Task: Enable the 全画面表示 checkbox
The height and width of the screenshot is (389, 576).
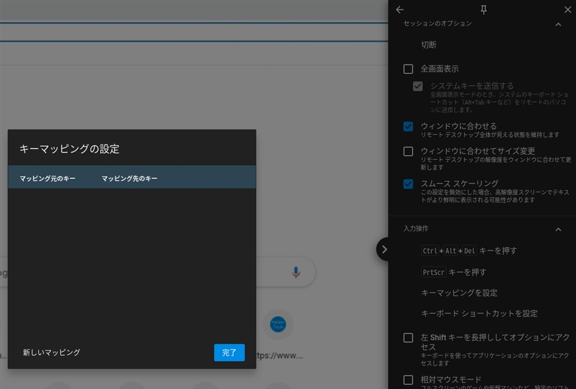Action: (x=408, y=69)
